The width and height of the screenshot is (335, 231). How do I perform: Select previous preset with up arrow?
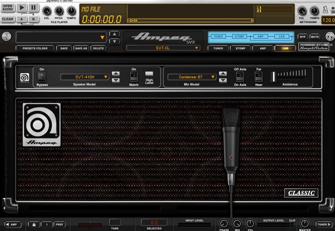click(x=114, y=34)
